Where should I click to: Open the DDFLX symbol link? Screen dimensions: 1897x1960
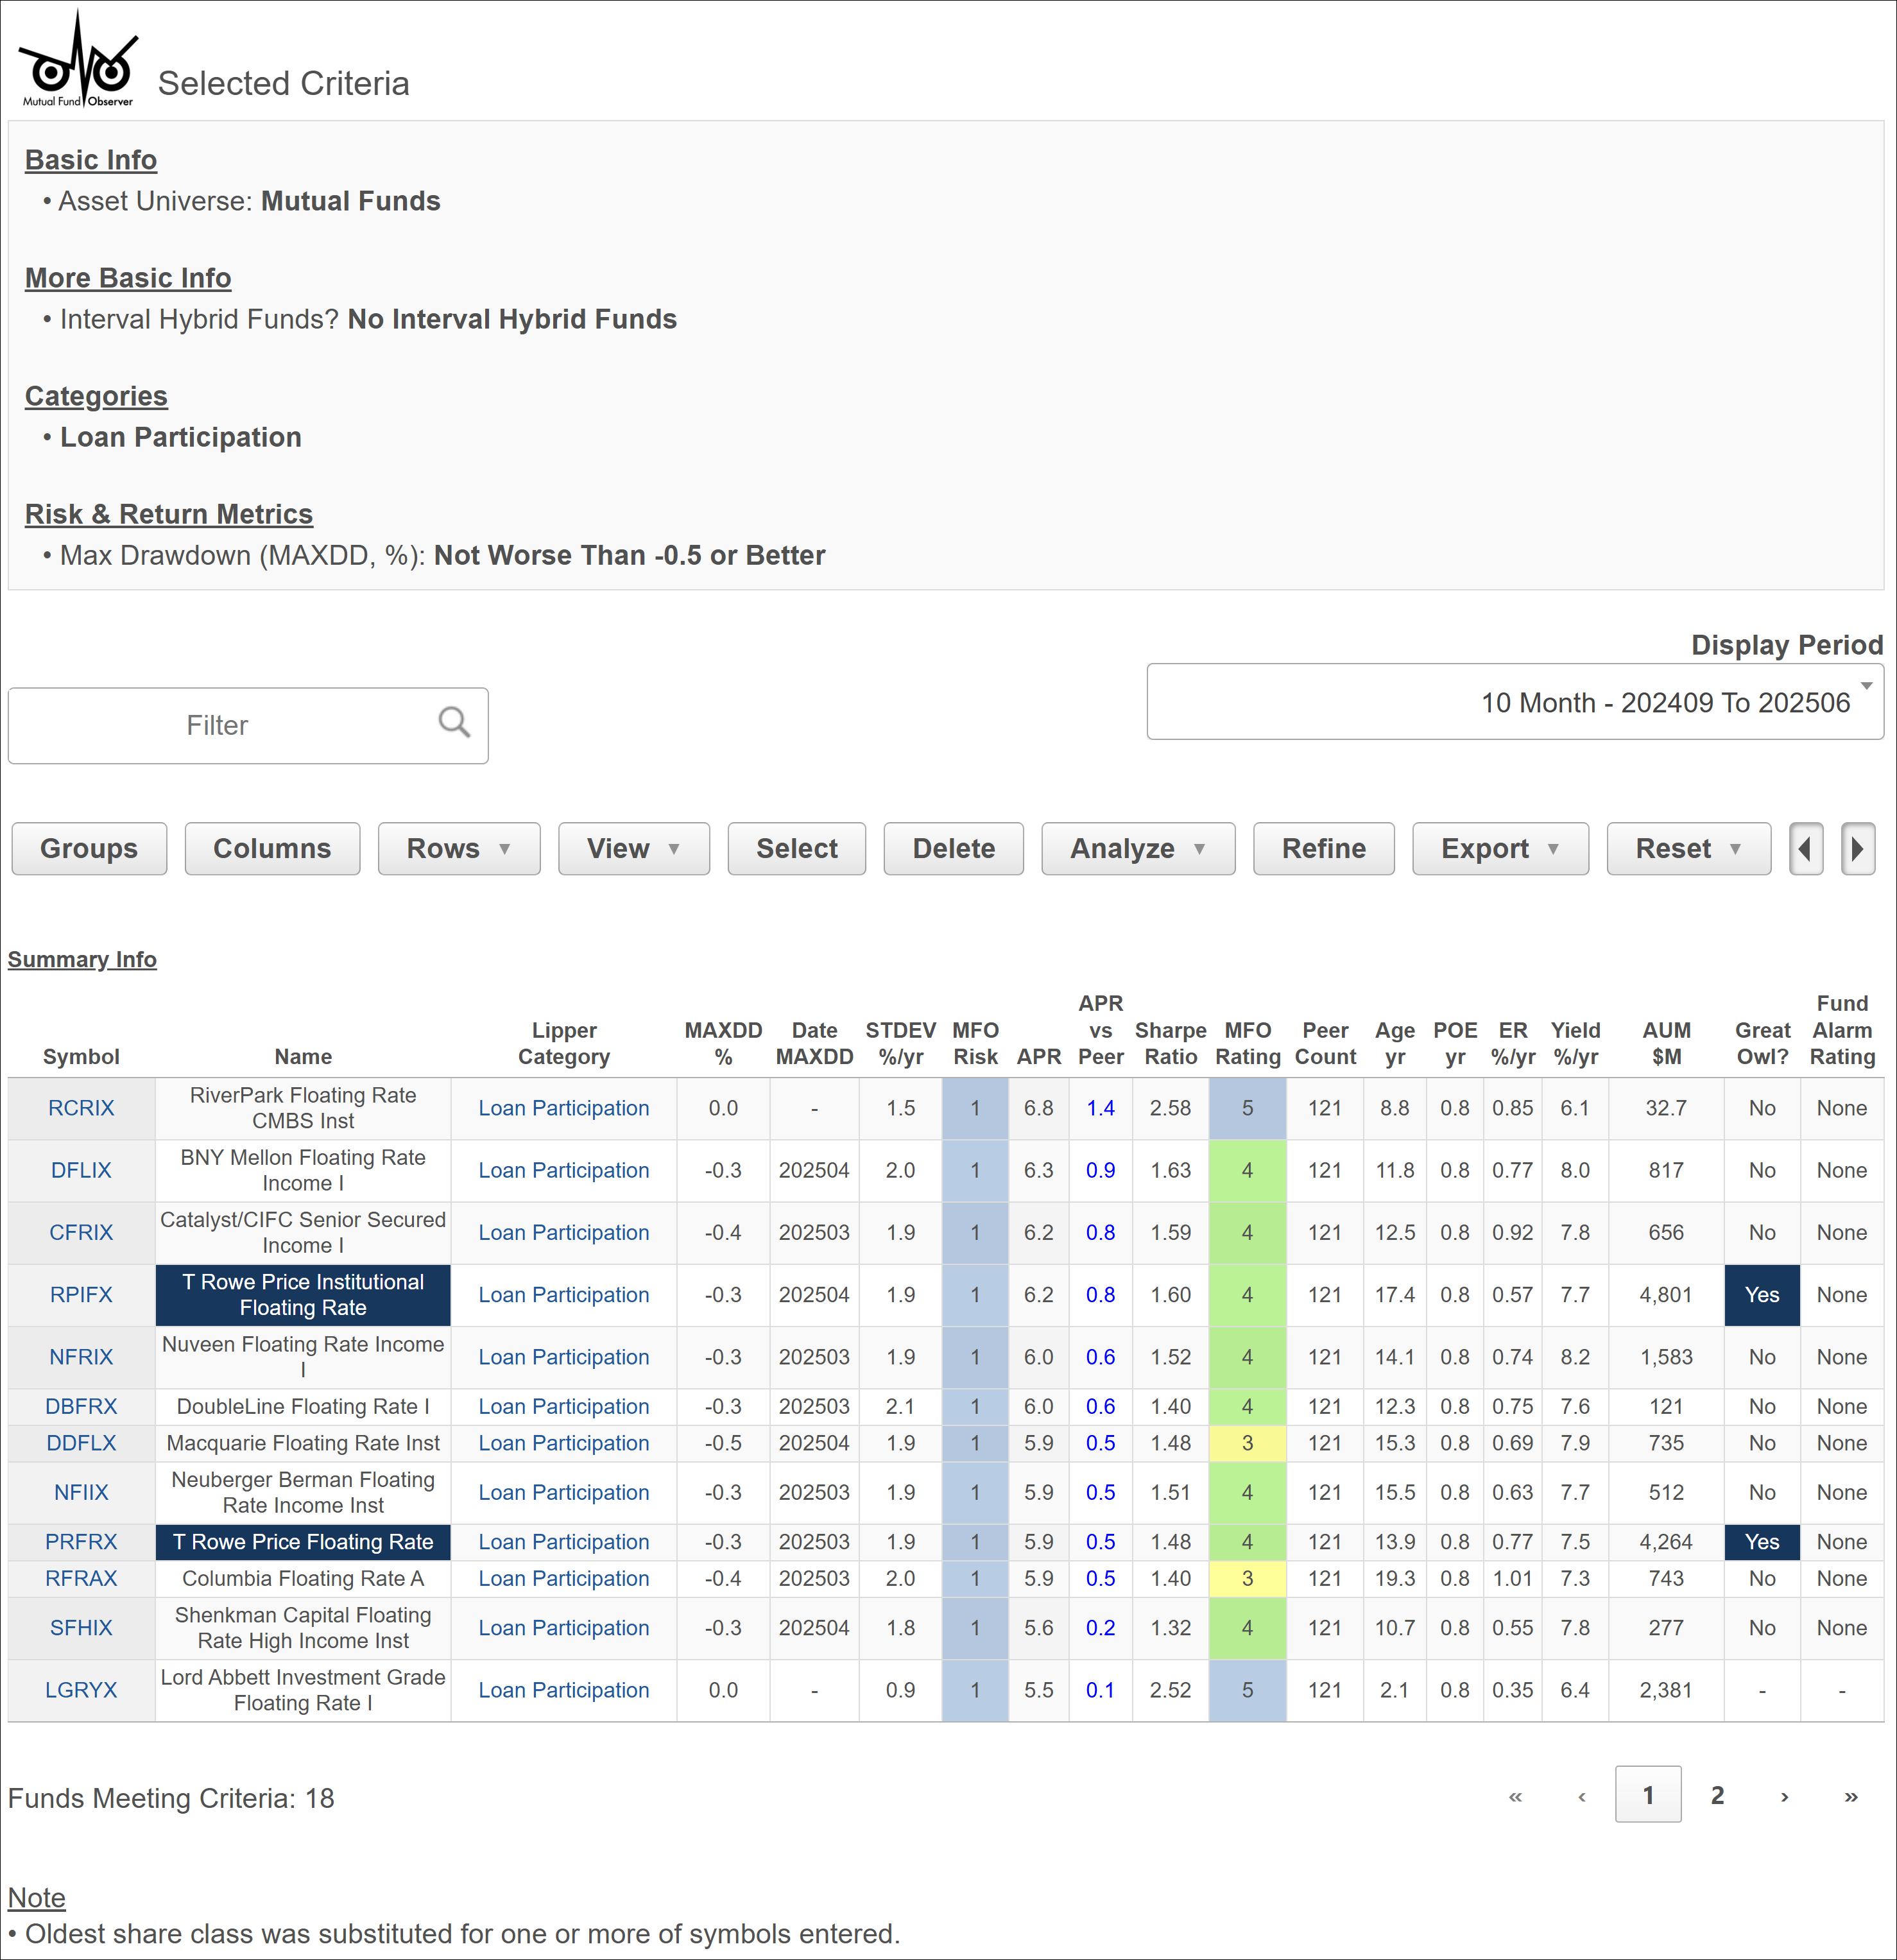(81, 1444)
